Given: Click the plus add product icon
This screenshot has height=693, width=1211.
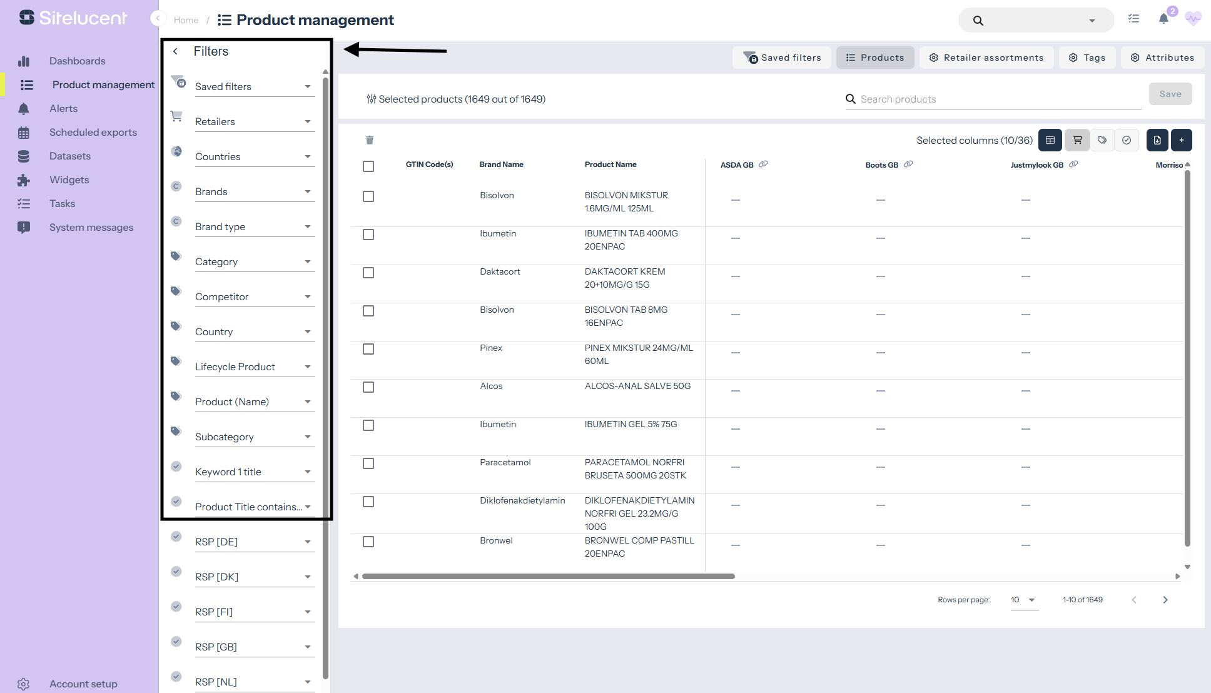Looking at the screenshot, I should coord(1182,140).
